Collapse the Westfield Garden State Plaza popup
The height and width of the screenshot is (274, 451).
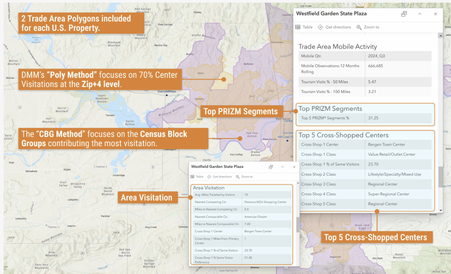[x=419, y=14]
